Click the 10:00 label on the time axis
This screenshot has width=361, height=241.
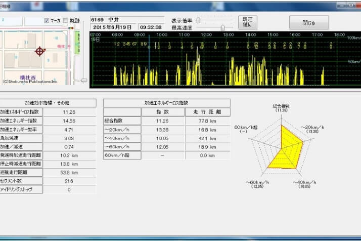point(162,34)
